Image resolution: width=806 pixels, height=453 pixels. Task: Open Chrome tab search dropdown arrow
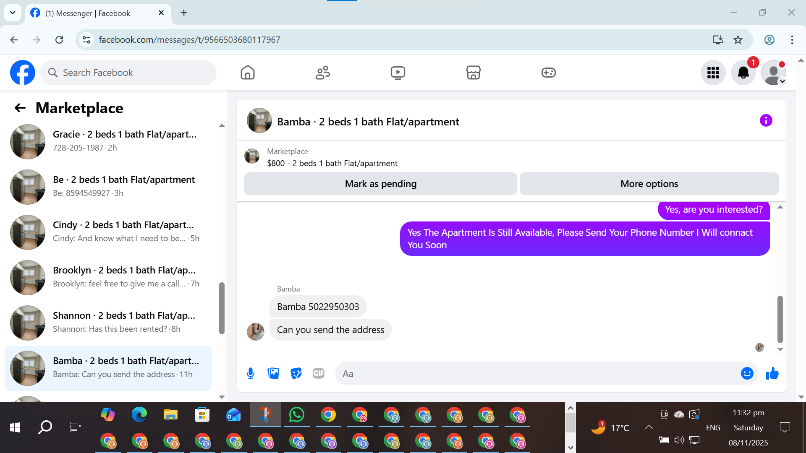[x=13, y=13]
